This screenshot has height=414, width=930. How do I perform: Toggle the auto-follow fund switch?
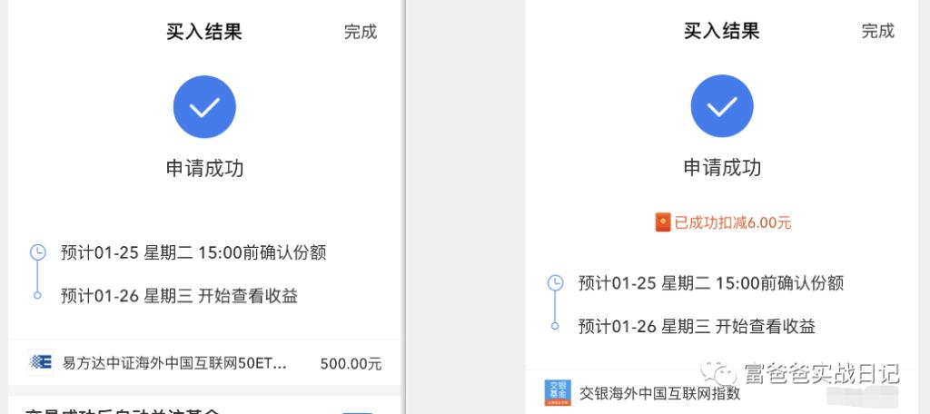coord(358,411)
